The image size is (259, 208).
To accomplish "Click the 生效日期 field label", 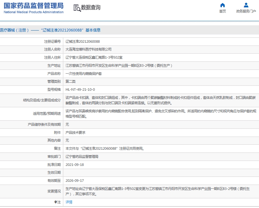I will click(x=54, y=173).
